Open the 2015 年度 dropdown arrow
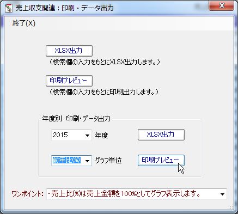 point(87,135)
